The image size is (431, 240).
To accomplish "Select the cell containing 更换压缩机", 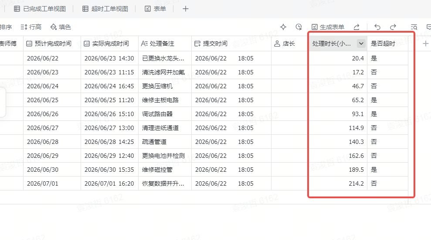I will pyautogui.click(x=165, y=86).
